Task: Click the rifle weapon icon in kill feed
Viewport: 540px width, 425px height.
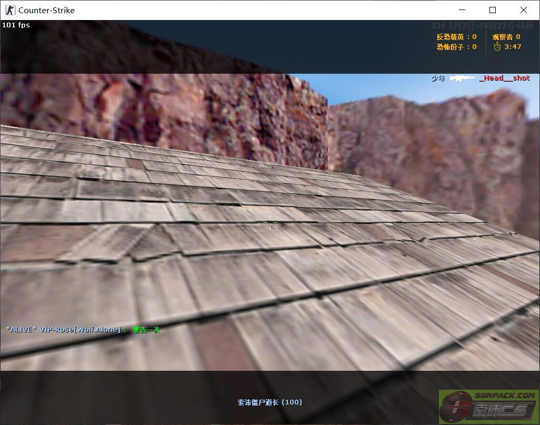Action: tap(462, 78)
